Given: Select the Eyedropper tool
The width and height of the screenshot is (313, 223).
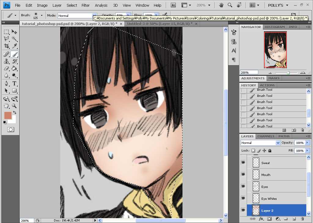Looking at the screenshot, I should [x=14, y=46].
